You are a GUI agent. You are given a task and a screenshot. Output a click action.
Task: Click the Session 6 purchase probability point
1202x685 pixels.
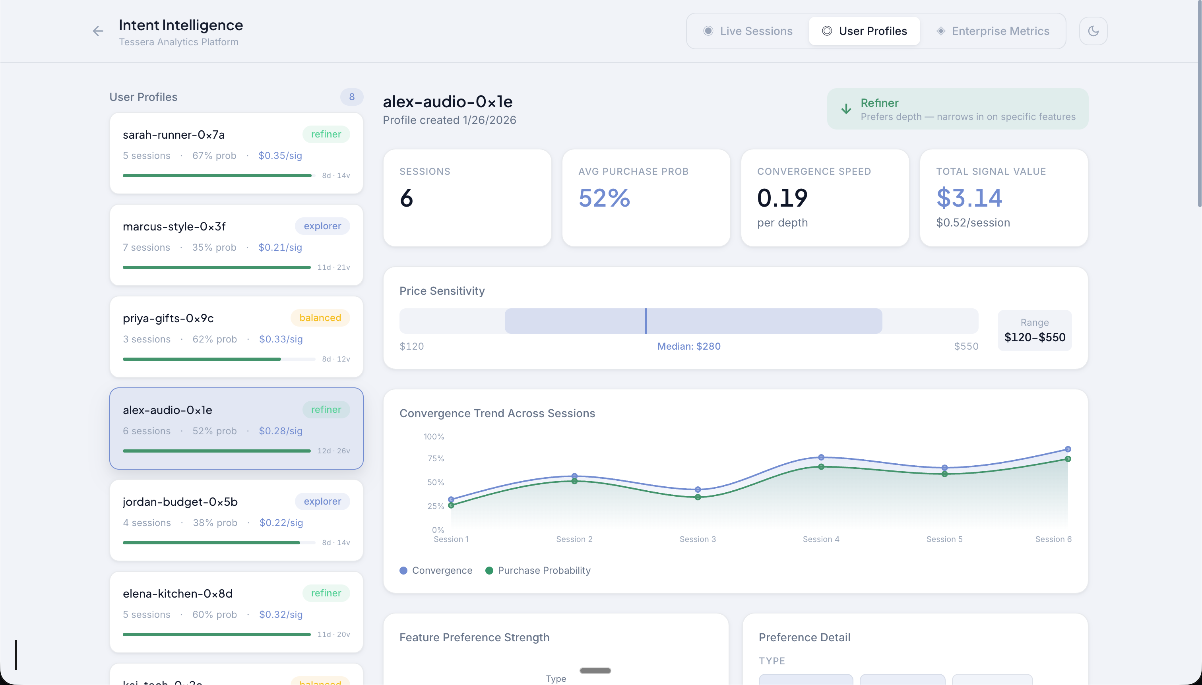[x=1067, y=459]
